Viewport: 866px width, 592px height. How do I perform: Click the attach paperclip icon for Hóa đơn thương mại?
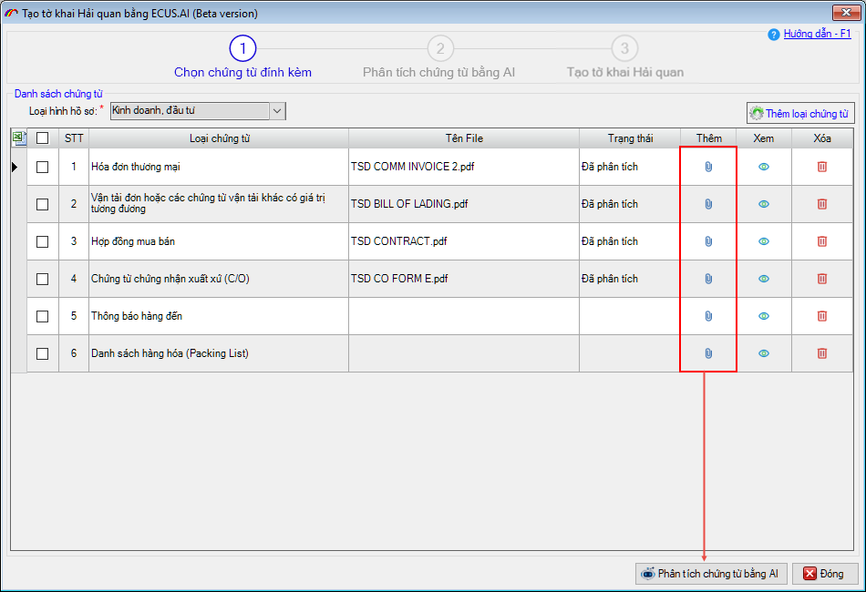707,167
